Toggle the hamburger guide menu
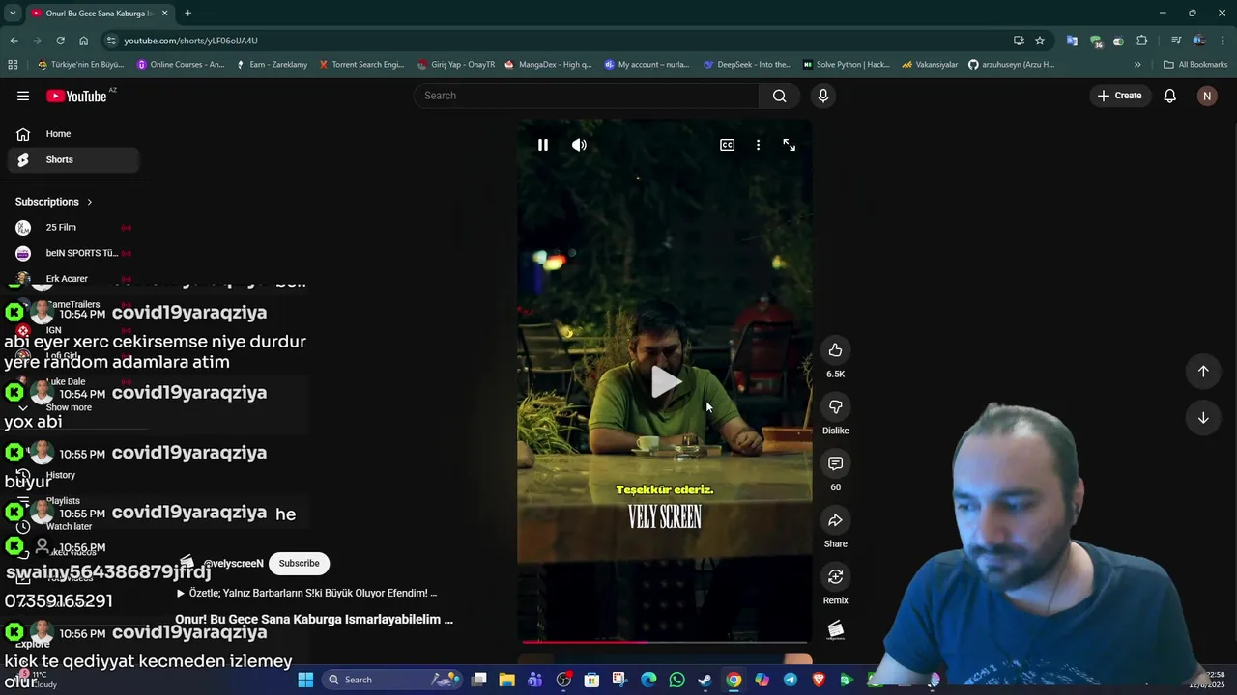The width and height of the screenshot is (1237, 695). coord(23,96)
